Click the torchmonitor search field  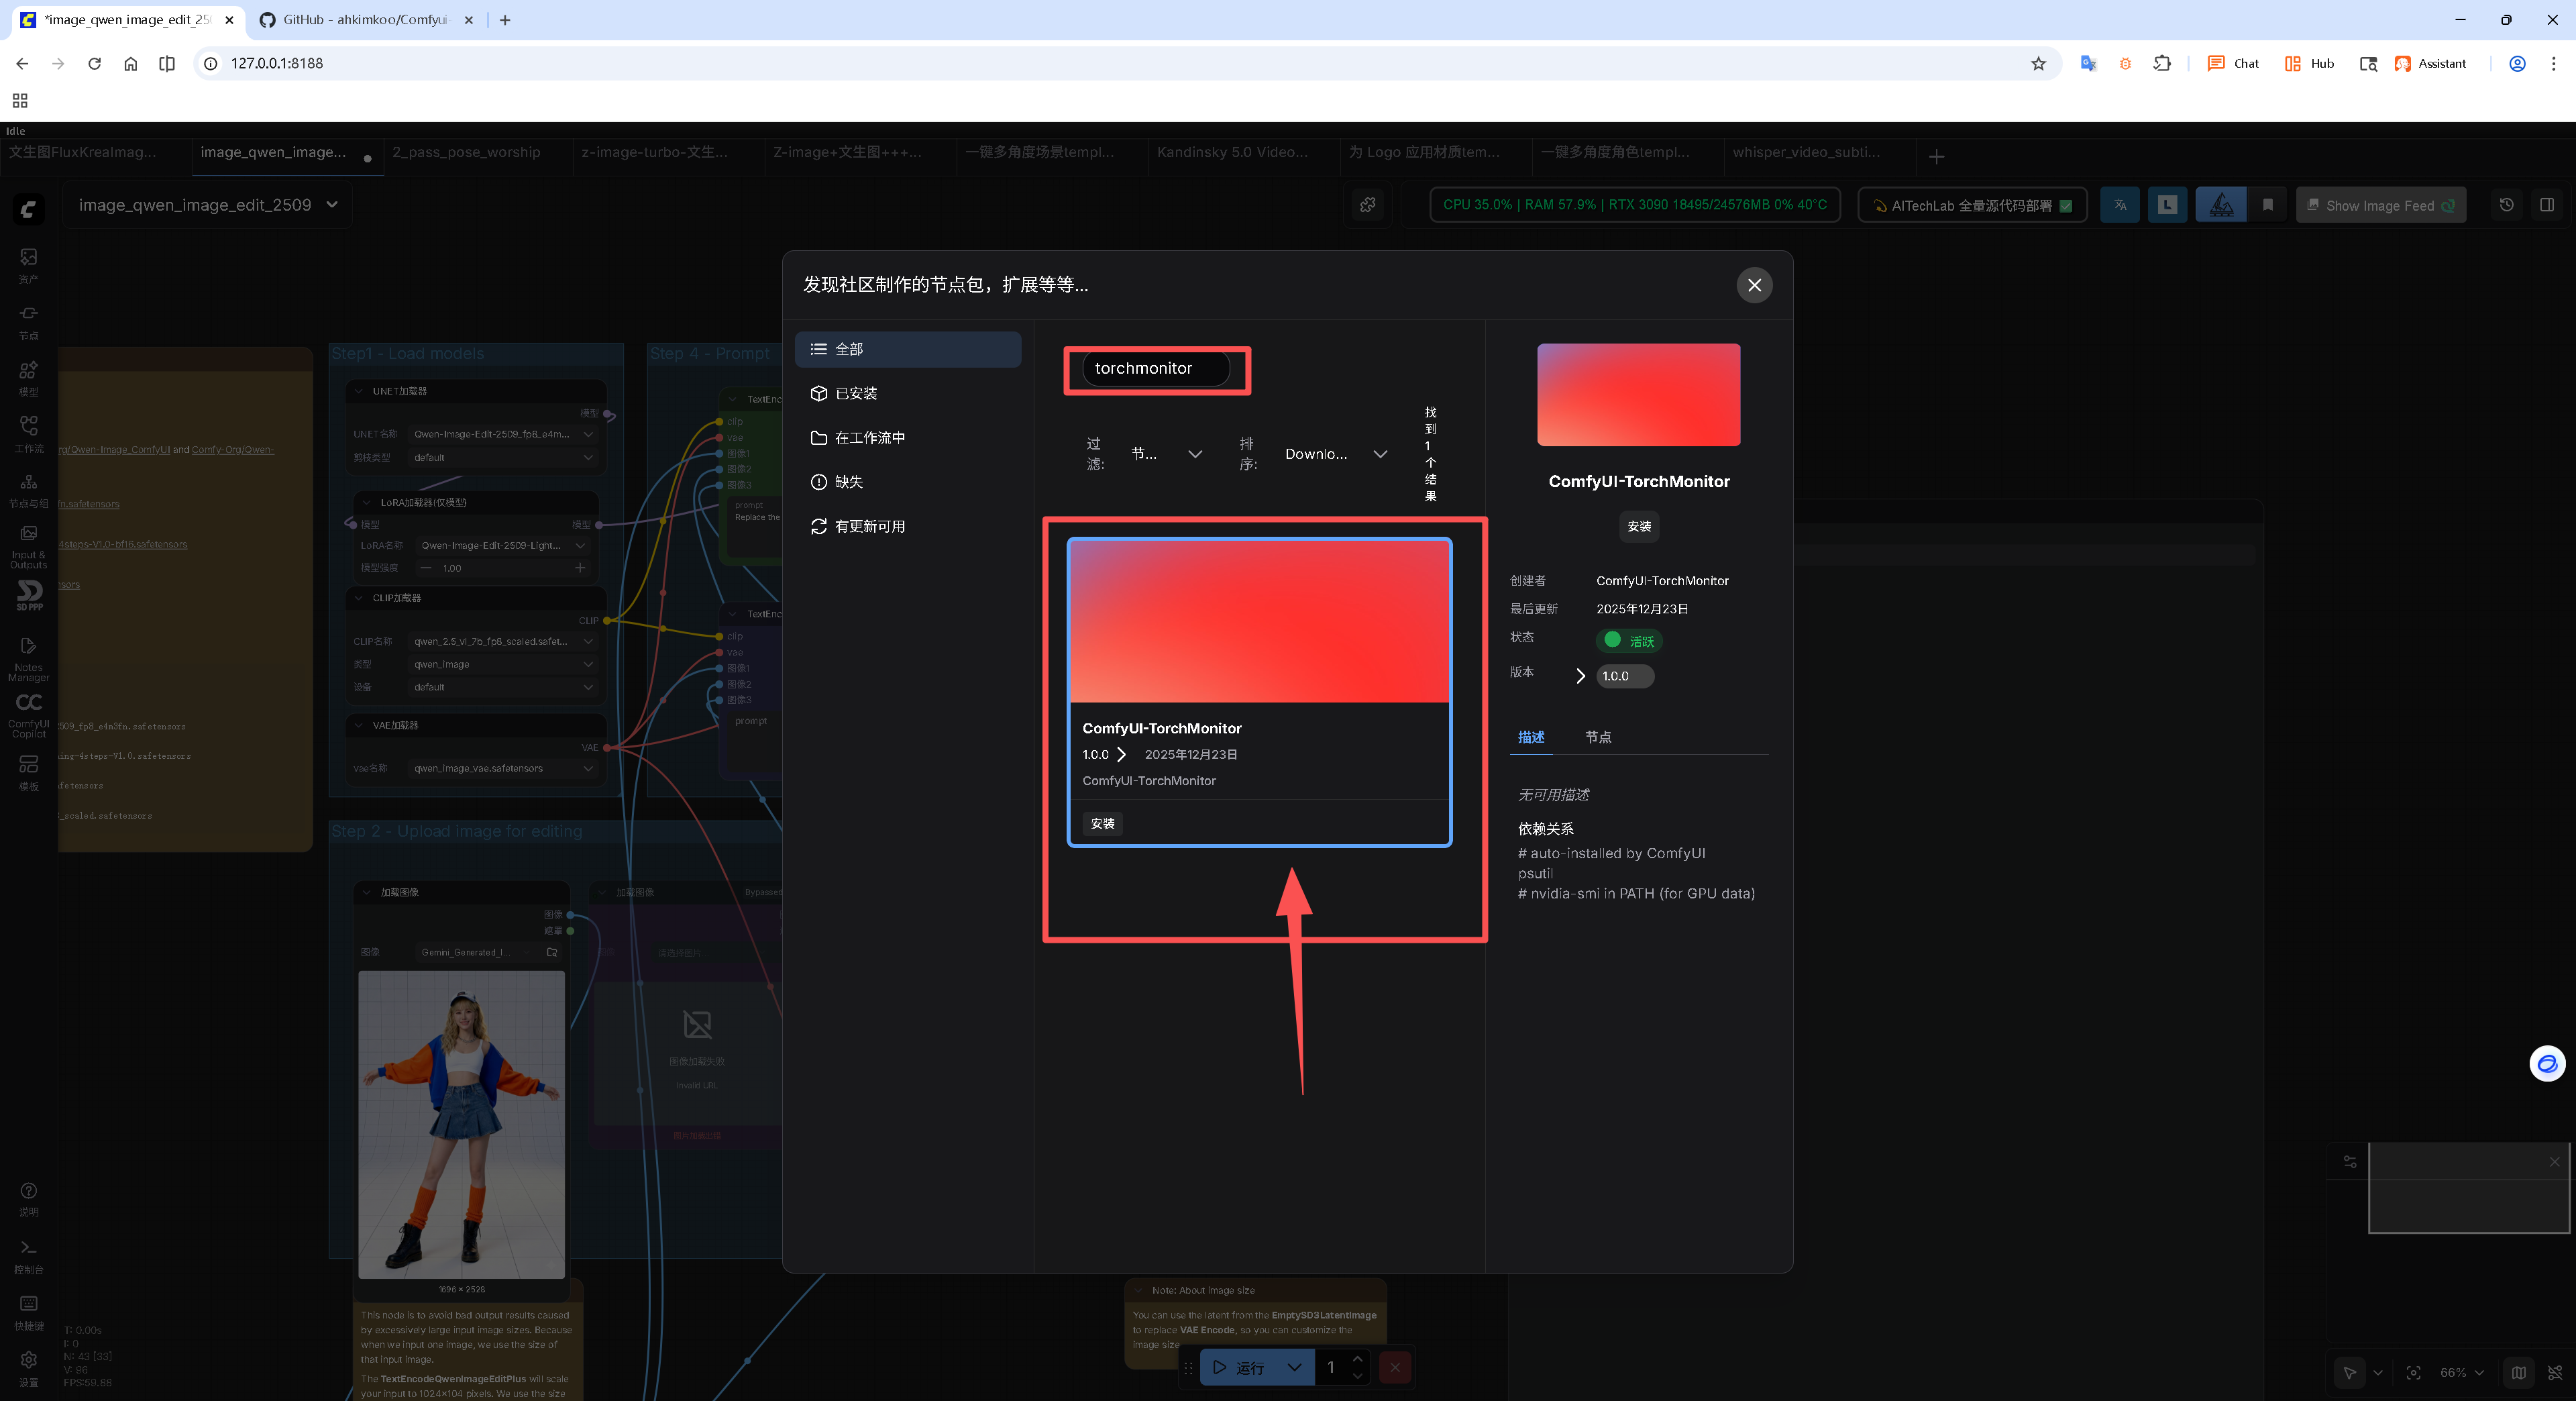point(1154,368)
